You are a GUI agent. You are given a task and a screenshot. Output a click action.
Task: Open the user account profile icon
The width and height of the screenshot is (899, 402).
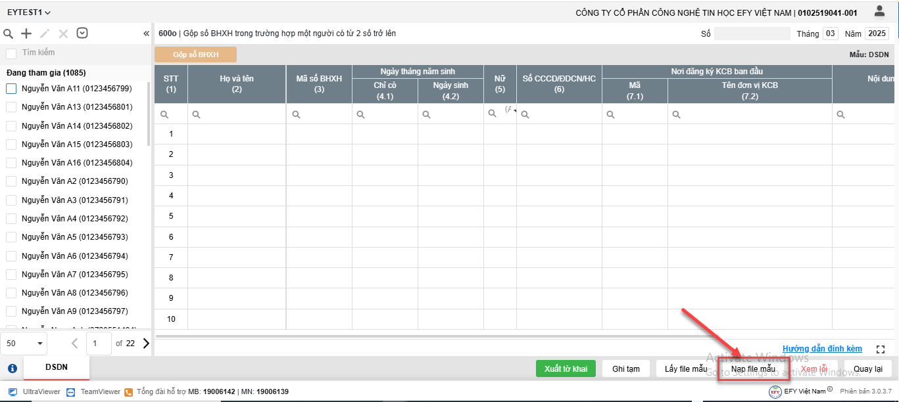tap(879, 11)
